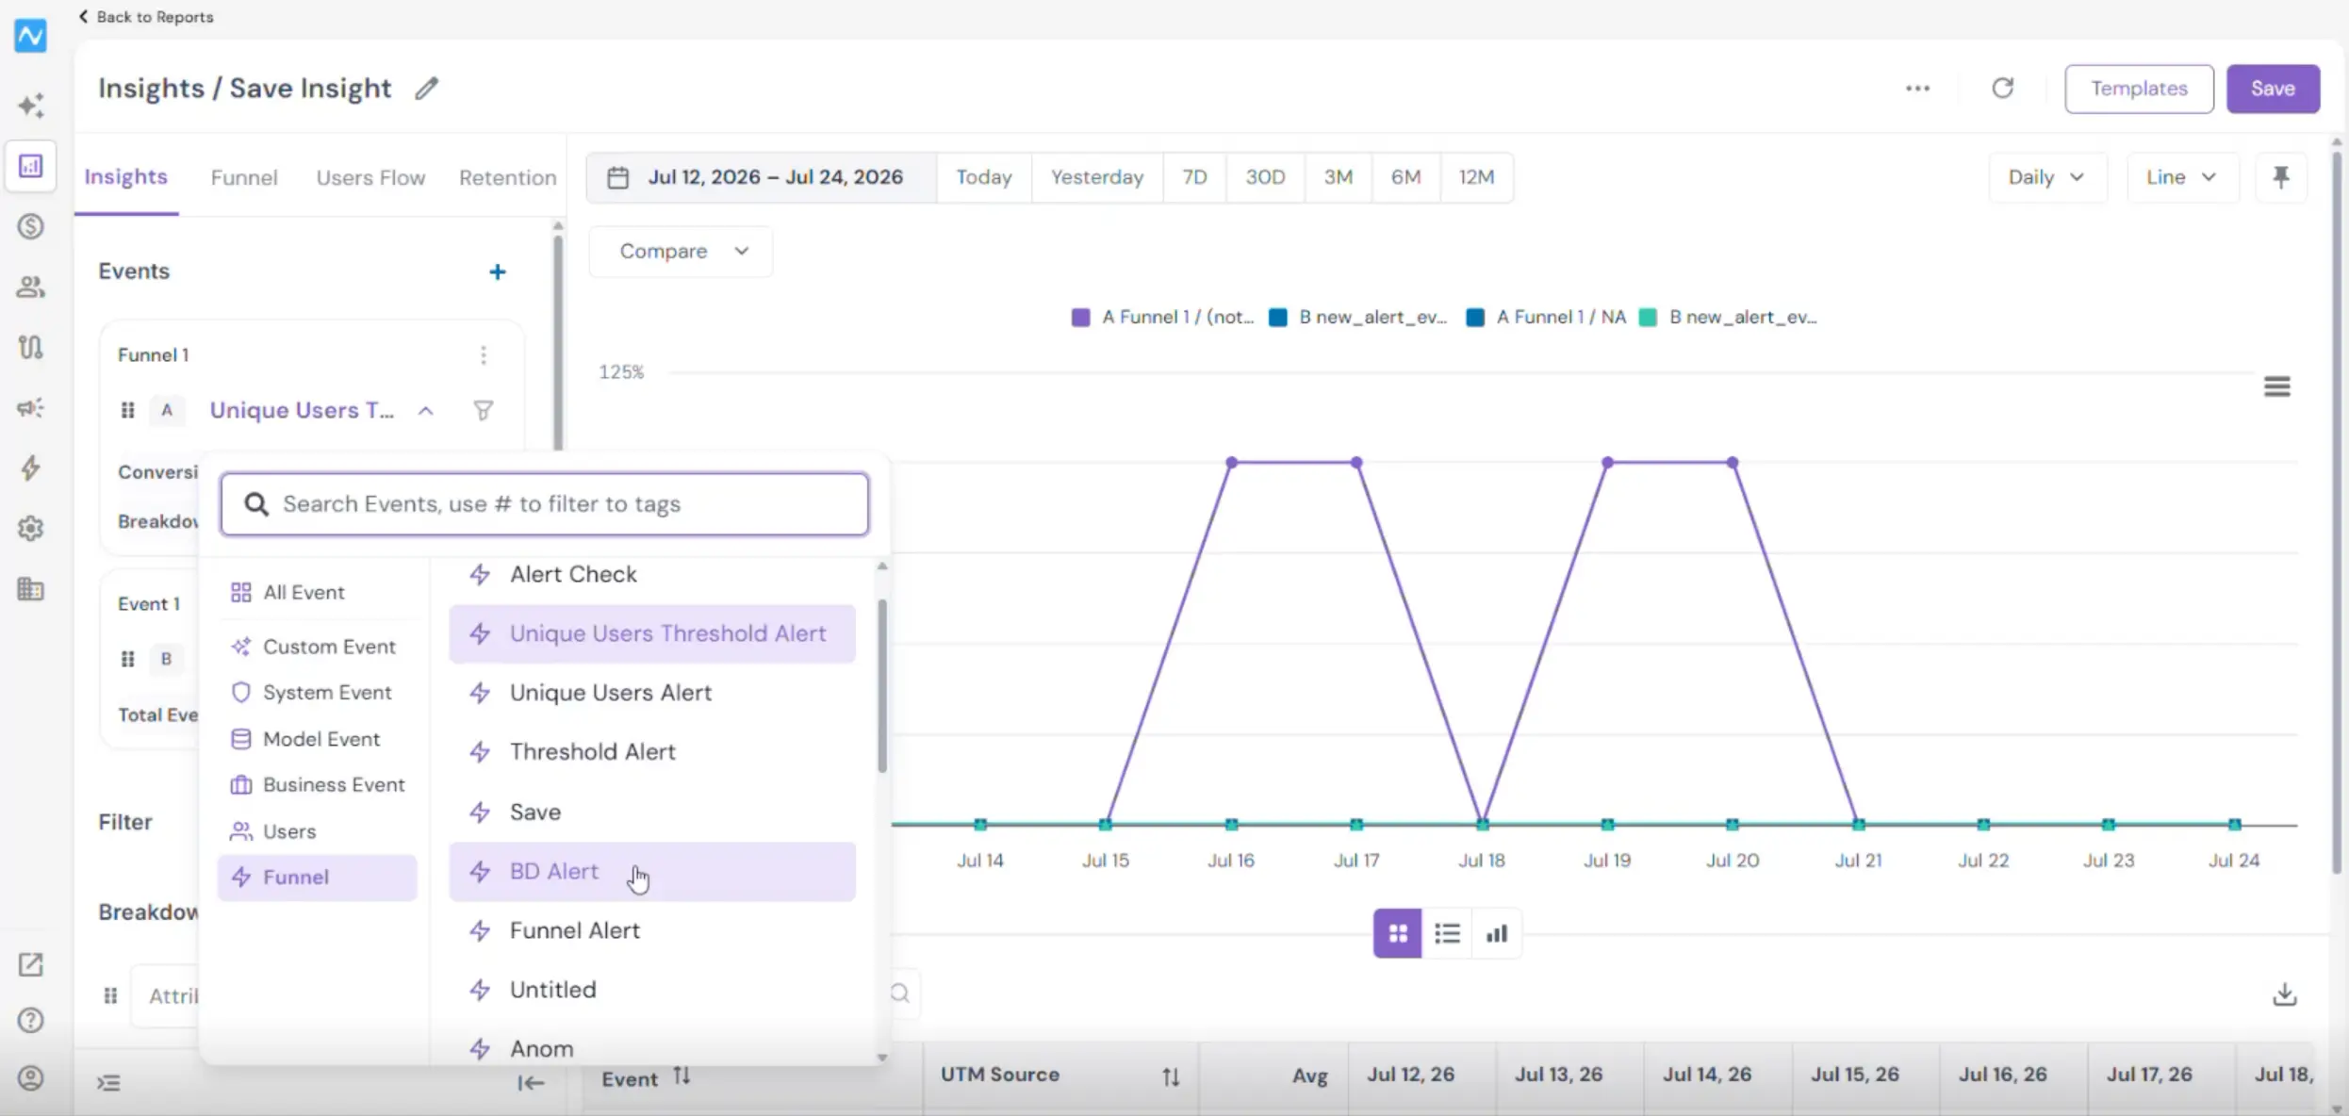The width and height of the screenshot is (2349, 1116).
Task: Select the Model Event category
Action: [x=317, y=739]
